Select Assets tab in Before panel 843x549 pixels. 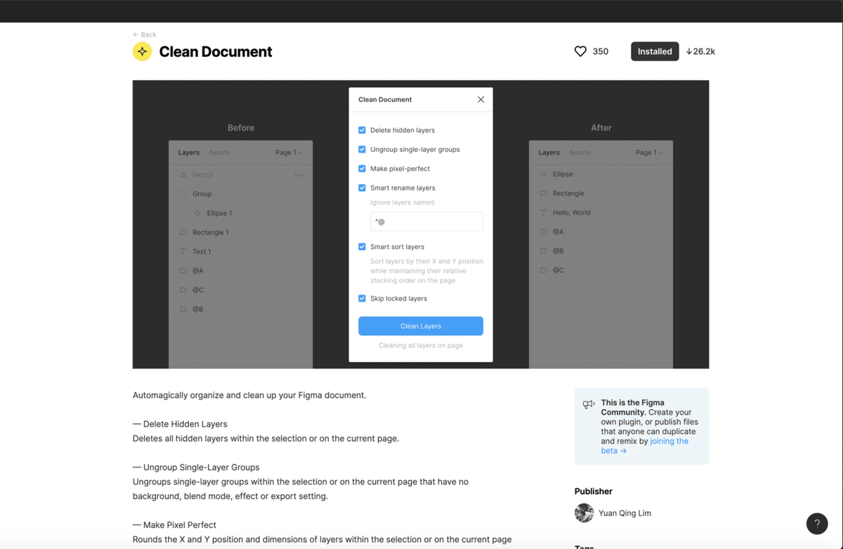click(x=220, y=153)
